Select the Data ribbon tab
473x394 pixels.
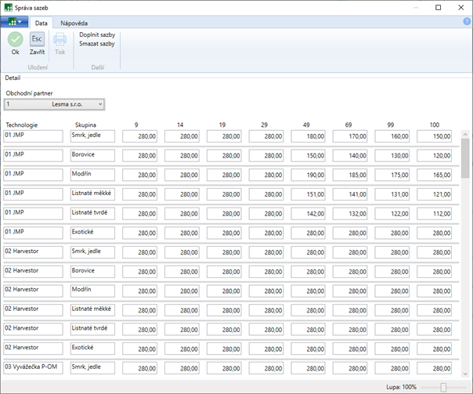pyautogui.click(x=42, y=23)
